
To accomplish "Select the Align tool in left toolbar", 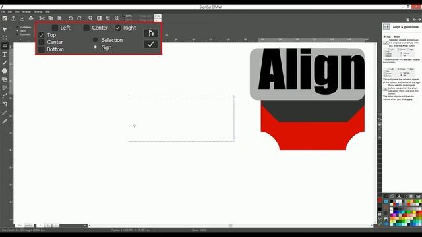I will [5, 46].
